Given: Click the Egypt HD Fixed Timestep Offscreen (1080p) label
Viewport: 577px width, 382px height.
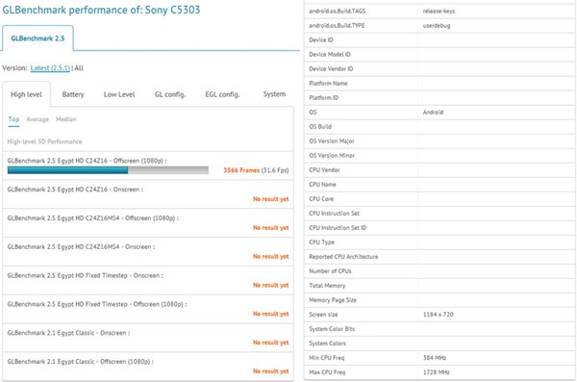Looking at the screenshot, I should coord(97,304).
